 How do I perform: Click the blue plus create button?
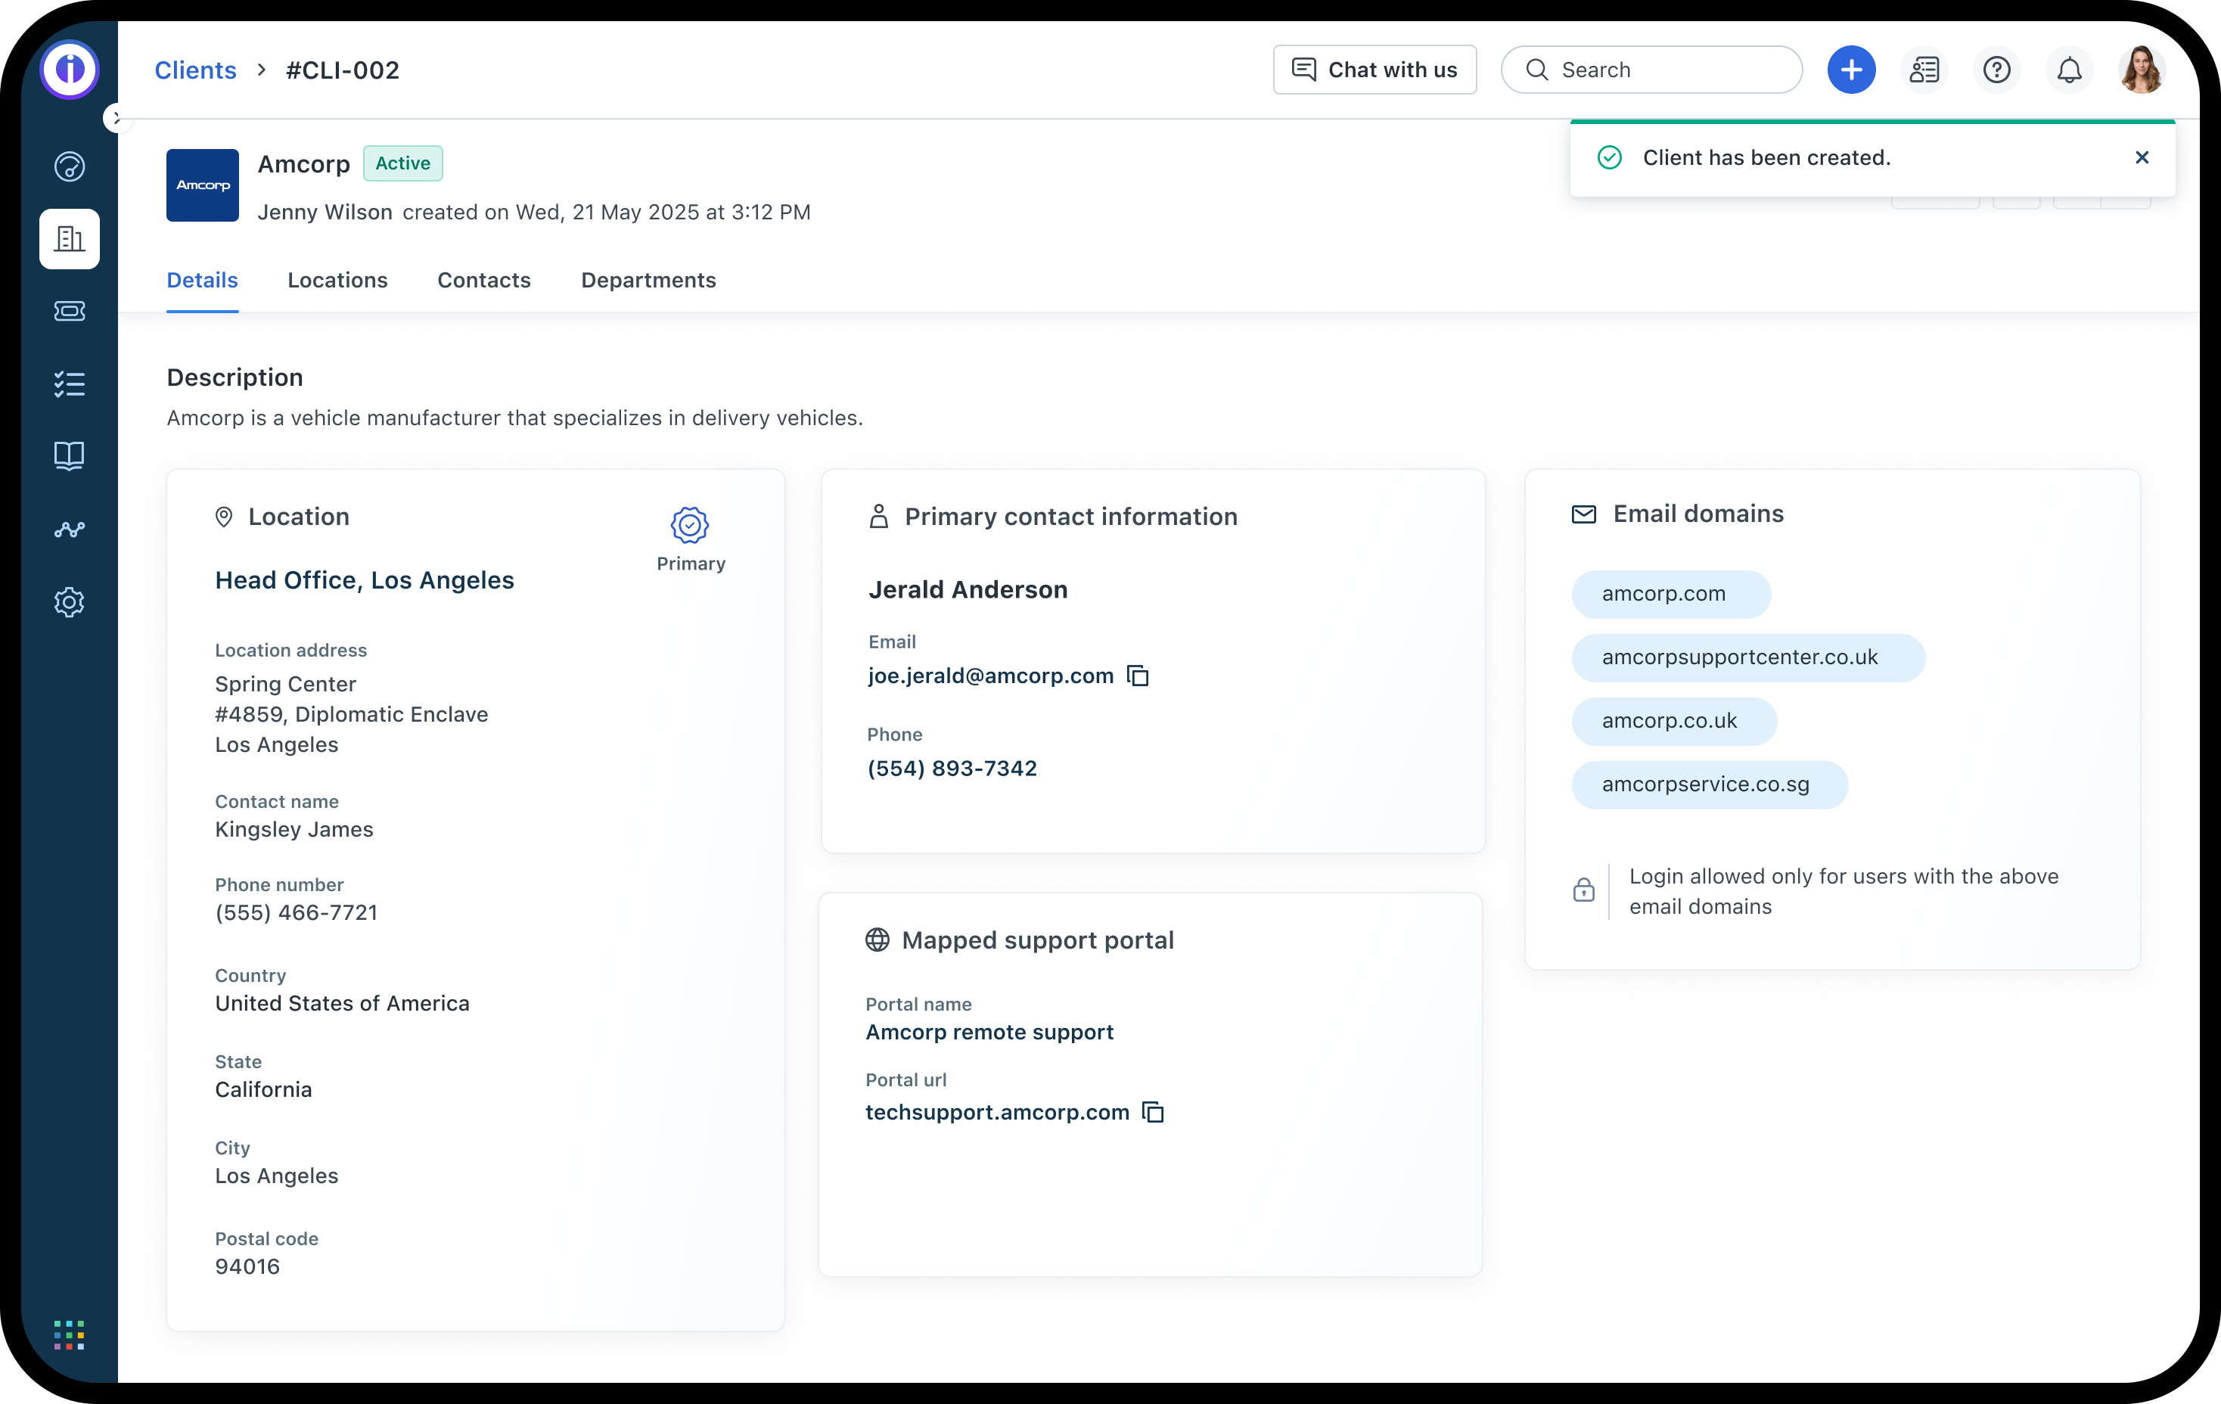coord(1850,70)
